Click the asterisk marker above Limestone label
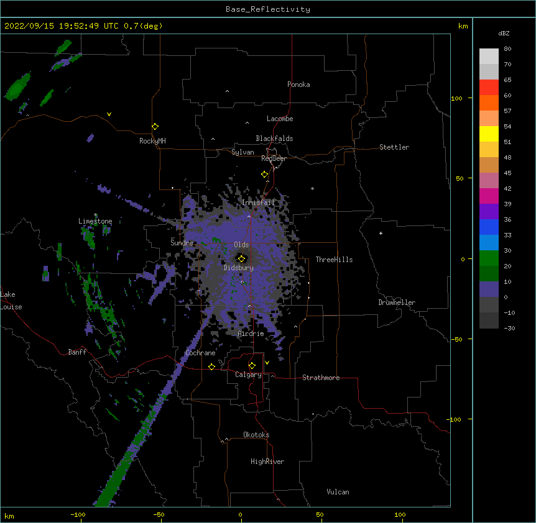This screenshot has width=536, height=523. point(95,215)
